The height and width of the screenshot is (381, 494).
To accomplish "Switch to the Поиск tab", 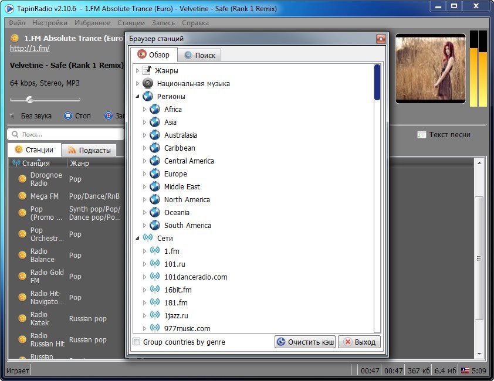I will point(199,55).
